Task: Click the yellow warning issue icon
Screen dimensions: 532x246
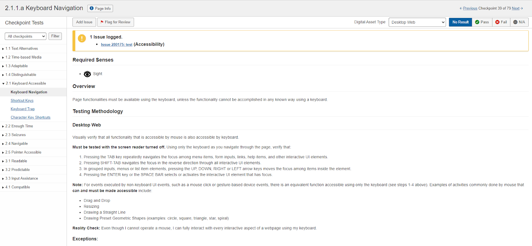Action: pyautogui.click(x=82, y=38)
